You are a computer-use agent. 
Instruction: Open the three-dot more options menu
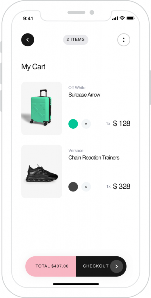(x=124, y=40)
